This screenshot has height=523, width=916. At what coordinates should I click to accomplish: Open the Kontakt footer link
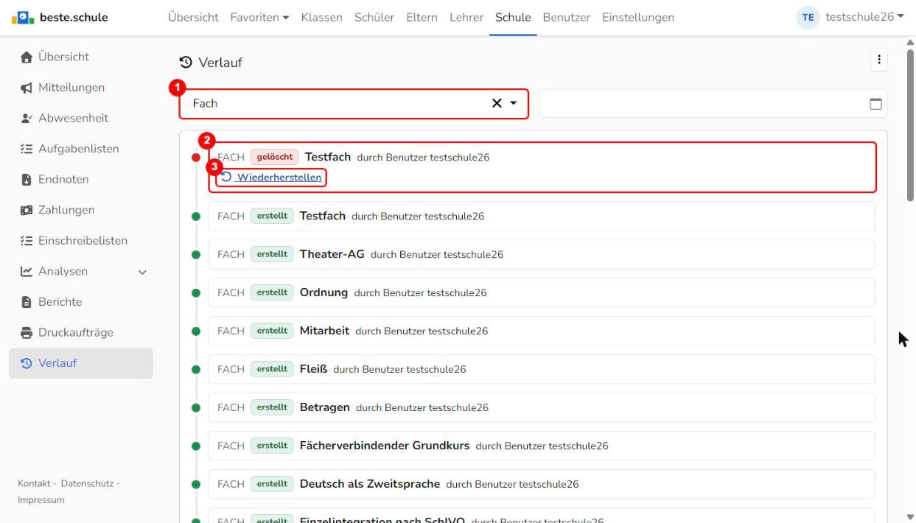click(x=34, y=483)
